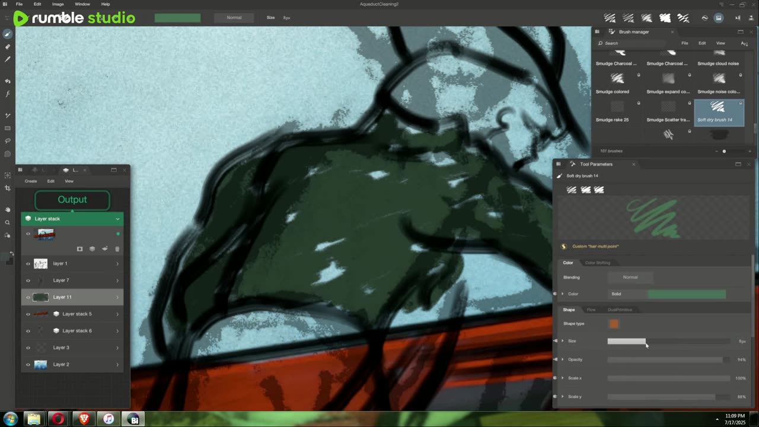Open the Image menu
759x427 pixels.
click(x=58, y=4)
